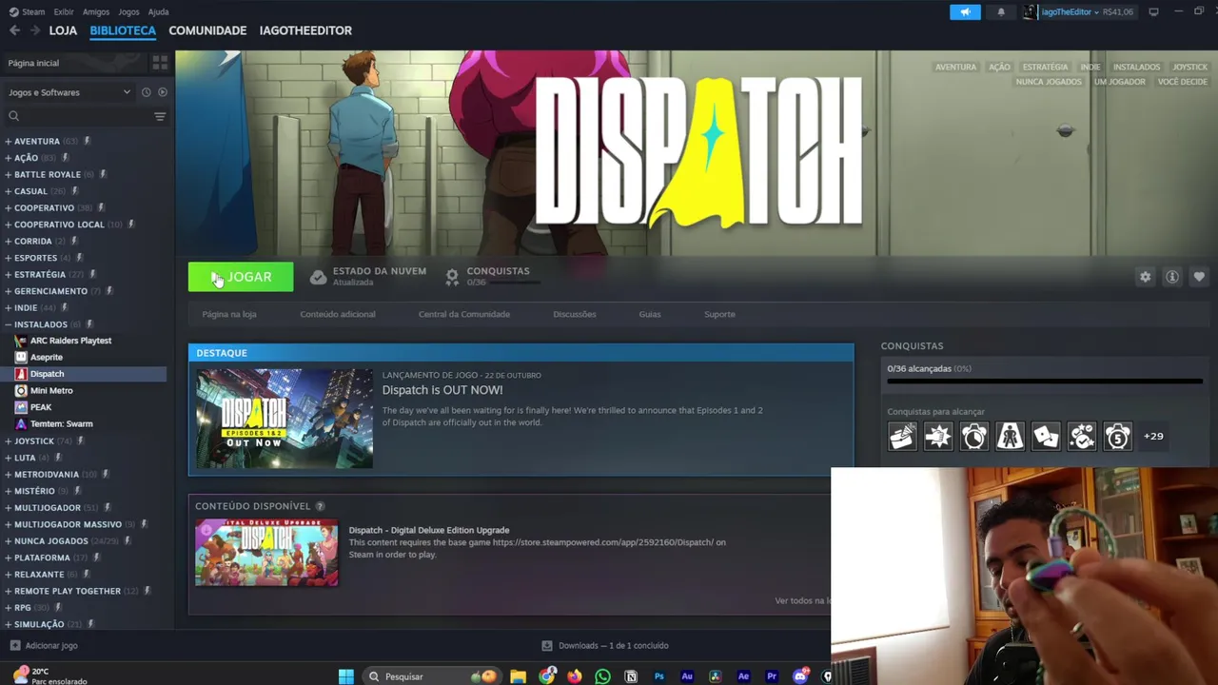Image resolution: width=1218 pixels, height=685 pixels.
Task: Click the library search field
Action: 78,116
